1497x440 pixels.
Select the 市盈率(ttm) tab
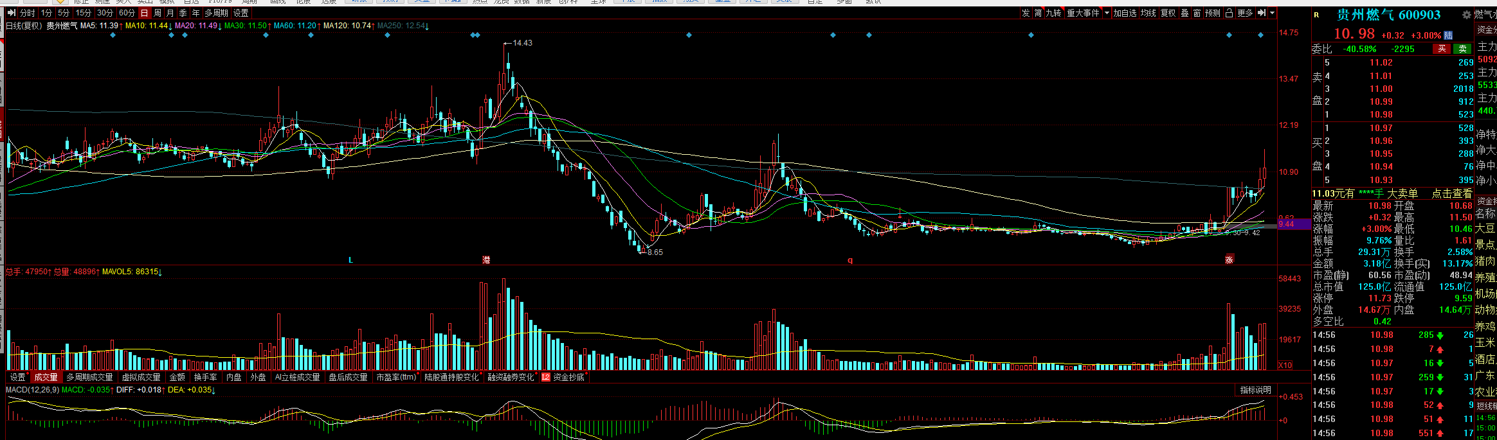coord(397,377)
